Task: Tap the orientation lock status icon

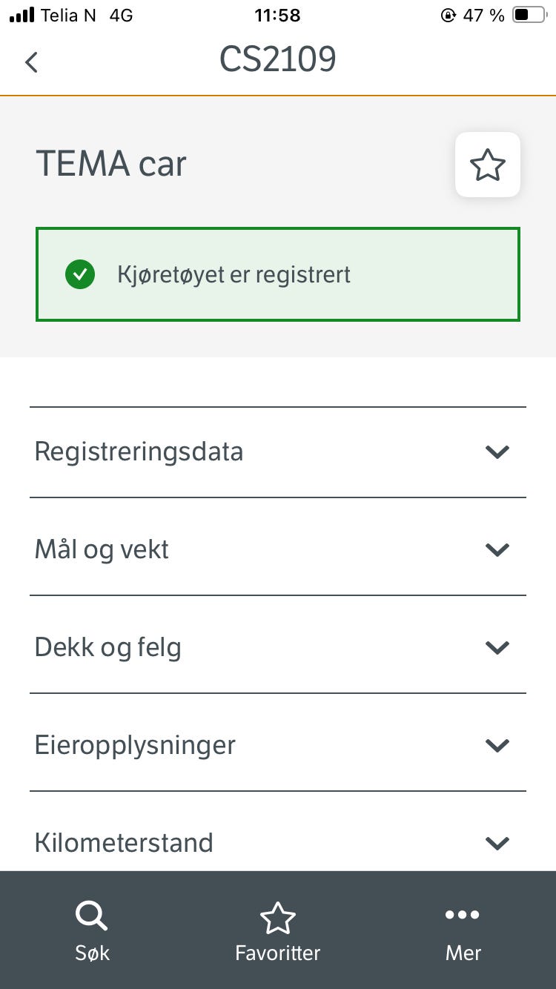Action: point(448,15)
